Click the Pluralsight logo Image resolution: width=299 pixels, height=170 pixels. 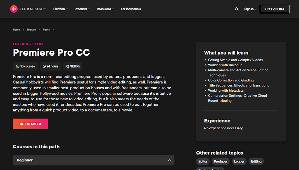(x=28, y=9)
